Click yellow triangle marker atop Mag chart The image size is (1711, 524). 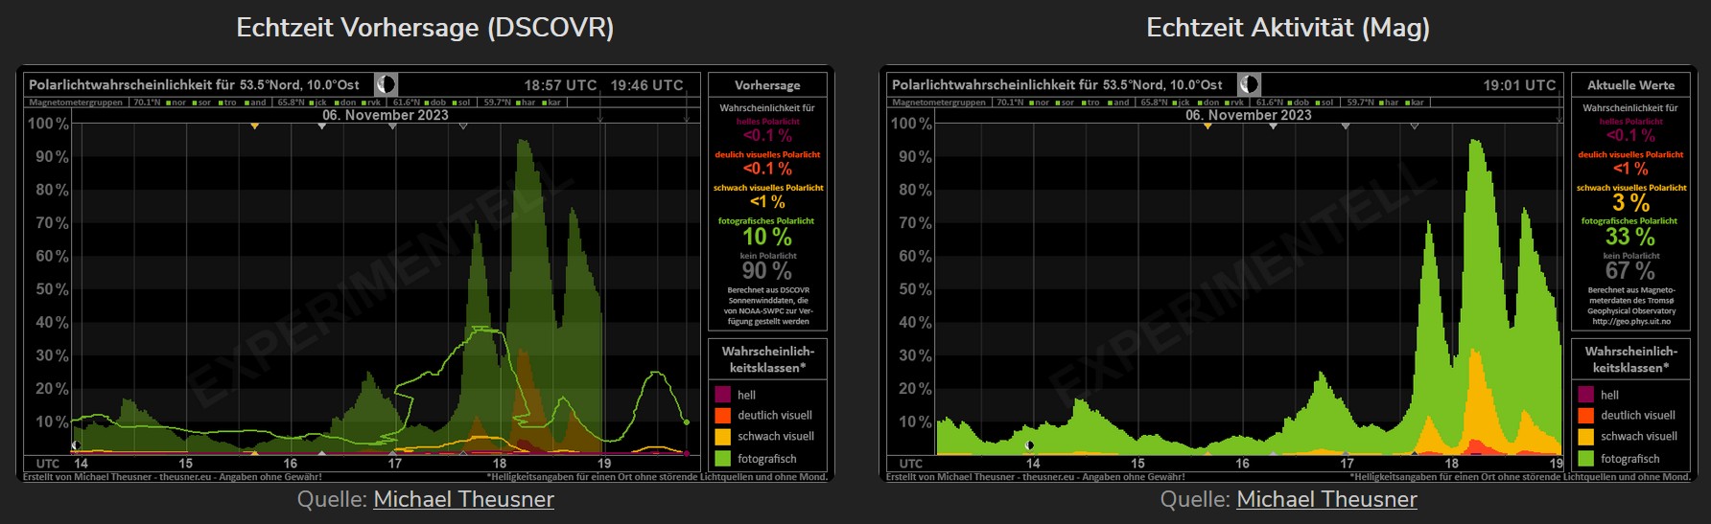1207,125
